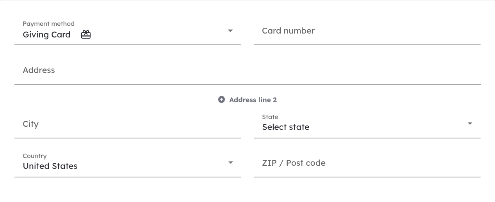Click the Address placeholder text

coord(39,70)
